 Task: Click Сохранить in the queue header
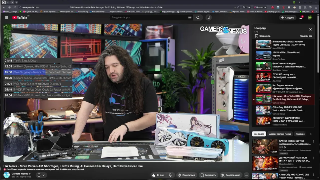pyautogui.click(x=263, y=36)
